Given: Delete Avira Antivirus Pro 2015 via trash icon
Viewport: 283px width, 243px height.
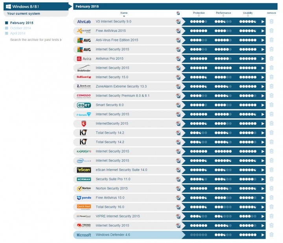Looking at the screenshot, I should [x=271, y=59].
